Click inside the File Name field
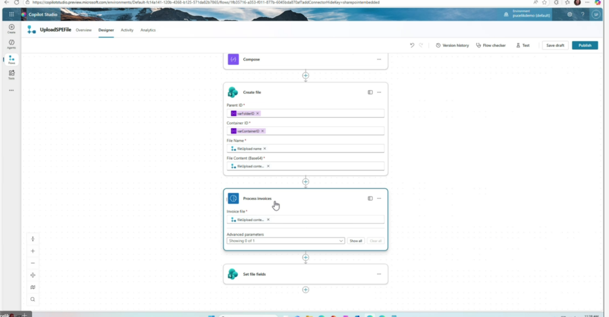 point(321,148)
